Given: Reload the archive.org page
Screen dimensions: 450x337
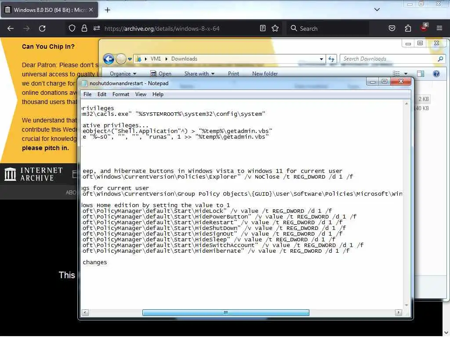Looking at the screenshot, I should [x=42, y=29].
